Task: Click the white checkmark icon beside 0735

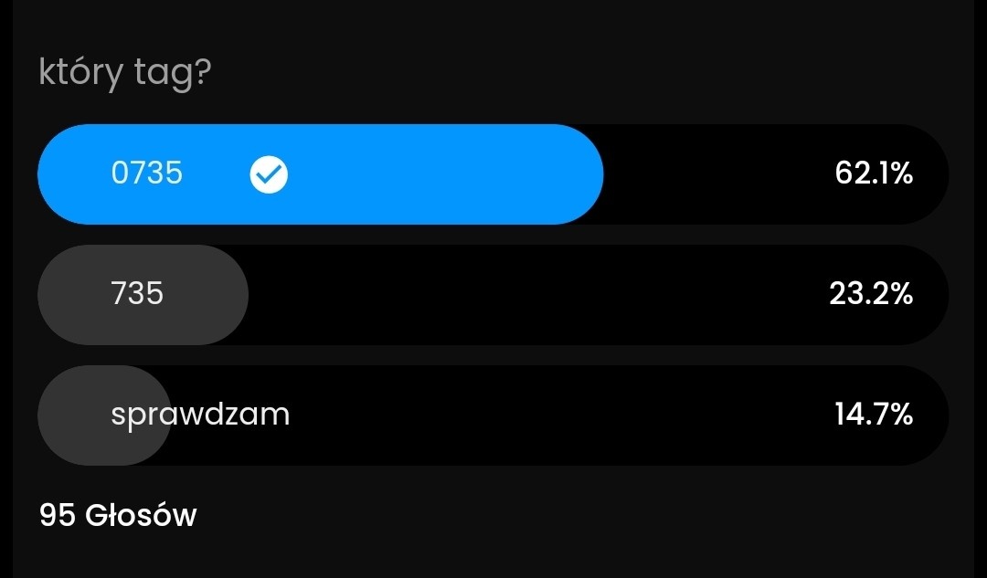Action: click(x=269, y=174)
